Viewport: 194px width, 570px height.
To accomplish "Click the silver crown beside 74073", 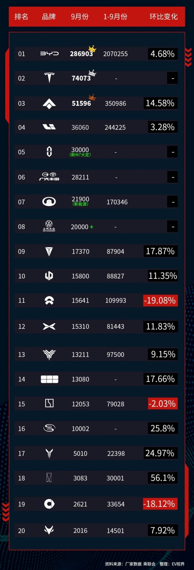I will coord(93,73).
